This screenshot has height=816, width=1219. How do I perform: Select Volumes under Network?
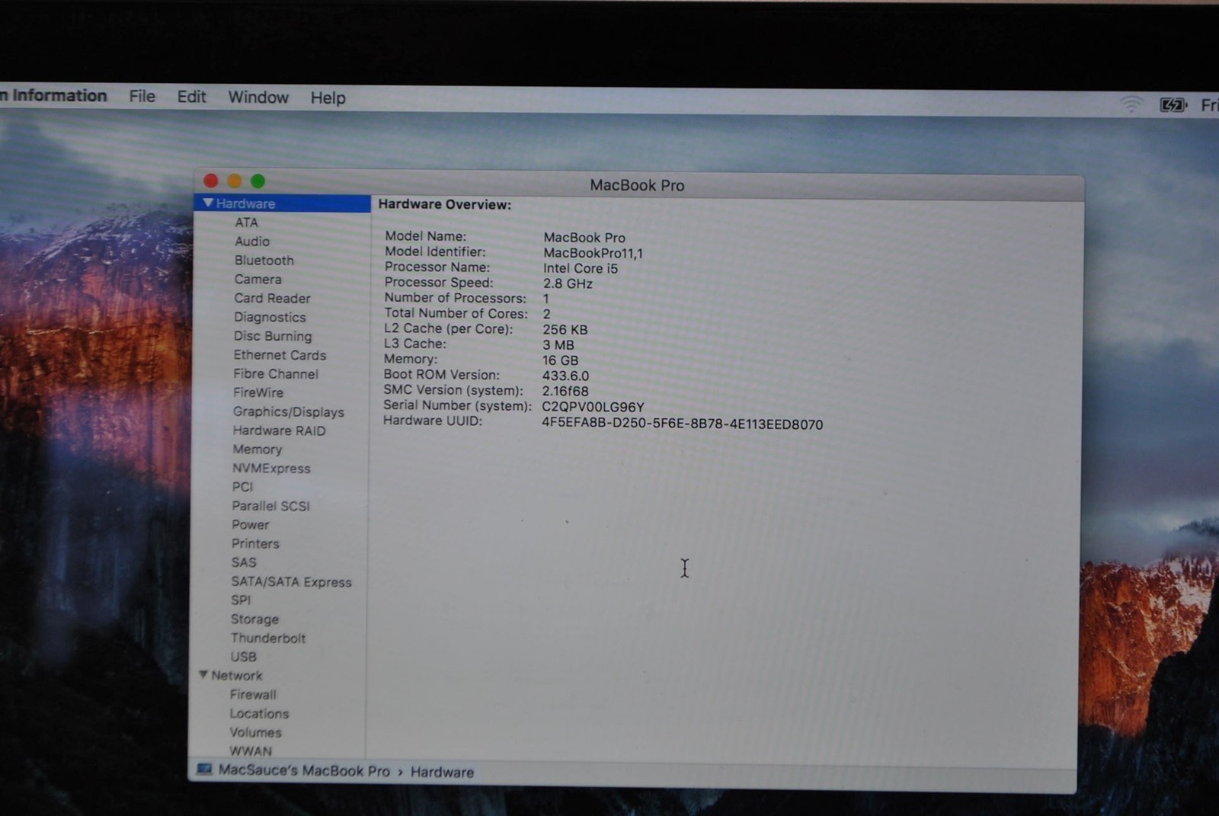[x=255, y=733]
